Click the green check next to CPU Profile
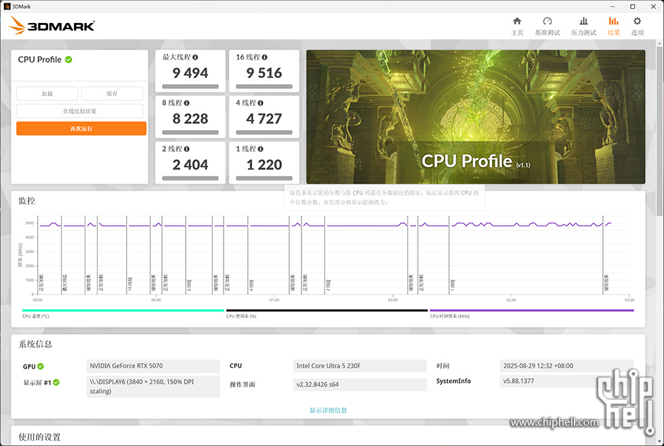The height and width of the screenshot is (446, 664). click(x=68, y=60)
